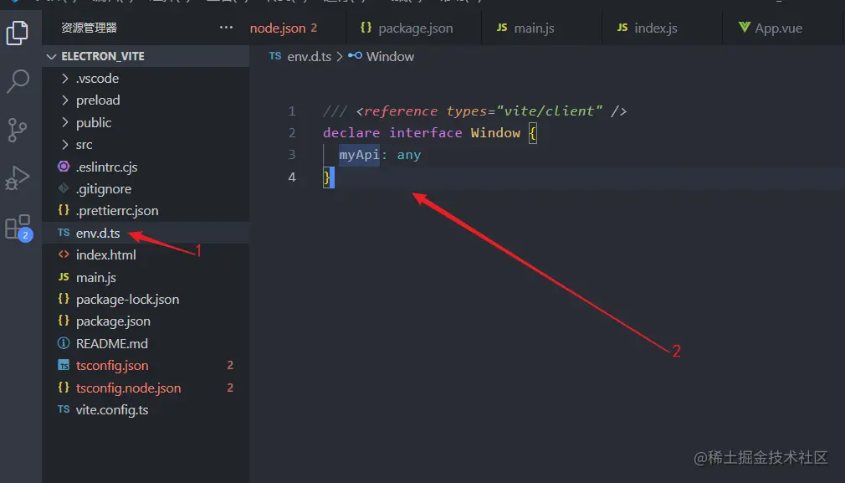845x483 pixels.
Task: Open the Run and Debug view
Action: (18, 178)
